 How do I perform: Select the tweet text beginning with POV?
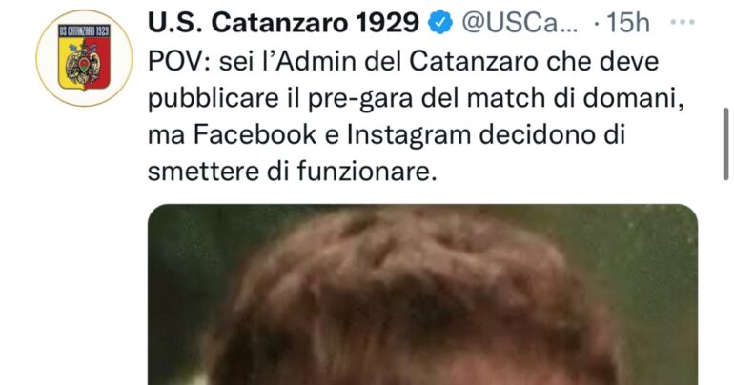click(x=417, y=116)
